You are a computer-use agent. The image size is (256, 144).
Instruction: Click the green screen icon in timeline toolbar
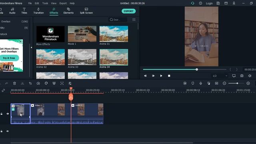[54, 84]
